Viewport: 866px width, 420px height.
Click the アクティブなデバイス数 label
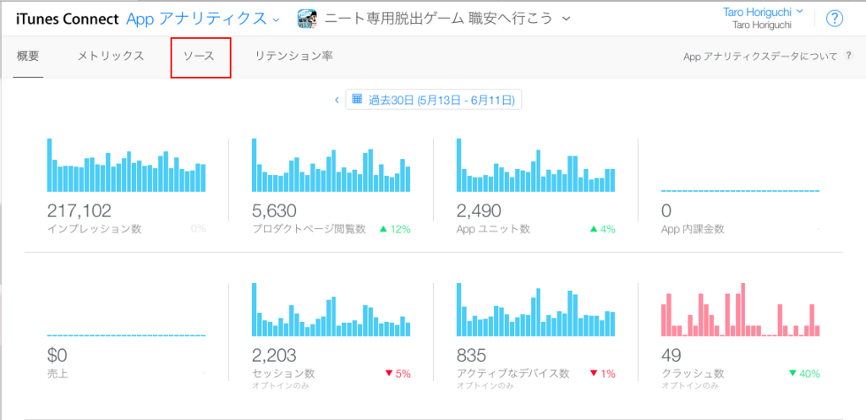point(513,374)
